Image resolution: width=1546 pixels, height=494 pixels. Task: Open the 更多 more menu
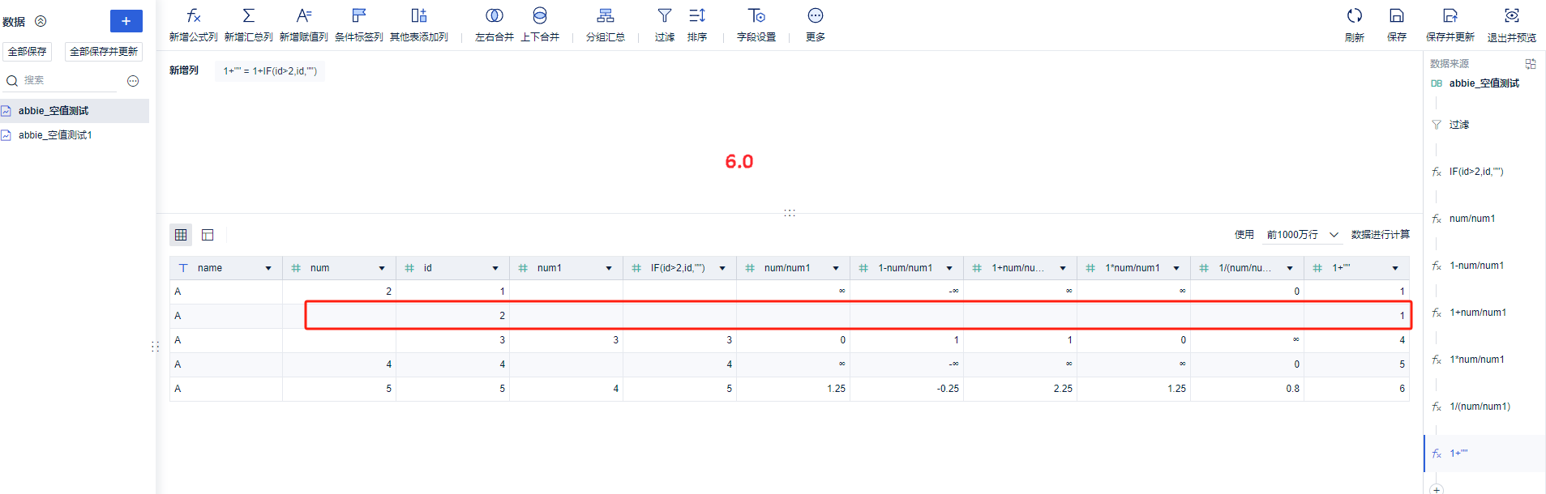click(x=816, y=24)
